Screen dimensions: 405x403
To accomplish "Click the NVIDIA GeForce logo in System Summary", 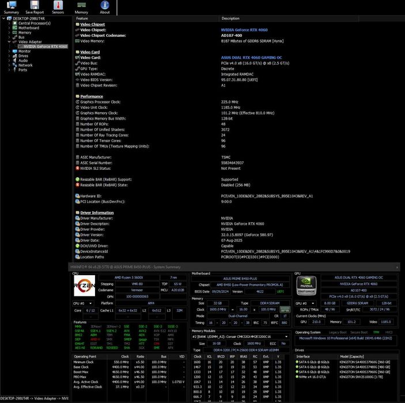I will [306, 286].
